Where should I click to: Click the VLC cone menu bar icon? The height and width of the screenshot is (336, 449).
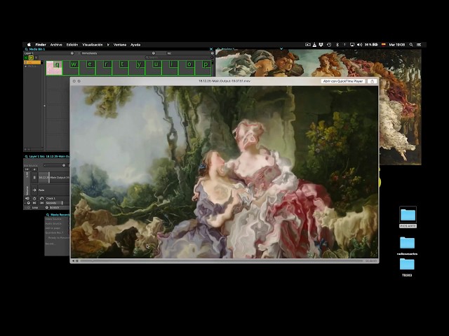pos(314,45)
